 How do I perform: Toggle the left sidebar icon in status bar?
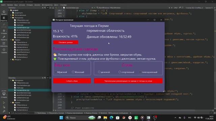(9, 113)
